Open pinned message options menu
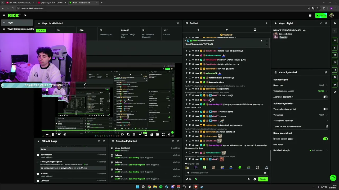 267,41
